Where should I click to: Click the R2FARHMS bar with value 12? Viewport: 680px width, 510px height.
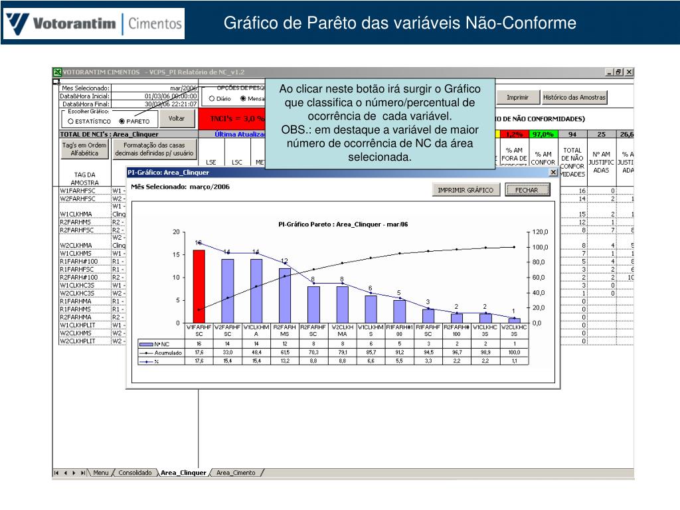(x=285, y=296)
